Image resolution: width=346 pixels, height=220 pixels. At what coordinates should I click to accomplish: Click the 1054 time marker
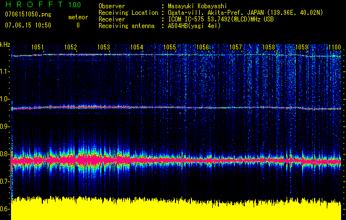point(137,47)
